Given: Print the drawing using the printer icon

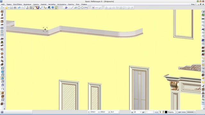Looking at the screenshot, I should pyautogui.click(x=15, y=8).
